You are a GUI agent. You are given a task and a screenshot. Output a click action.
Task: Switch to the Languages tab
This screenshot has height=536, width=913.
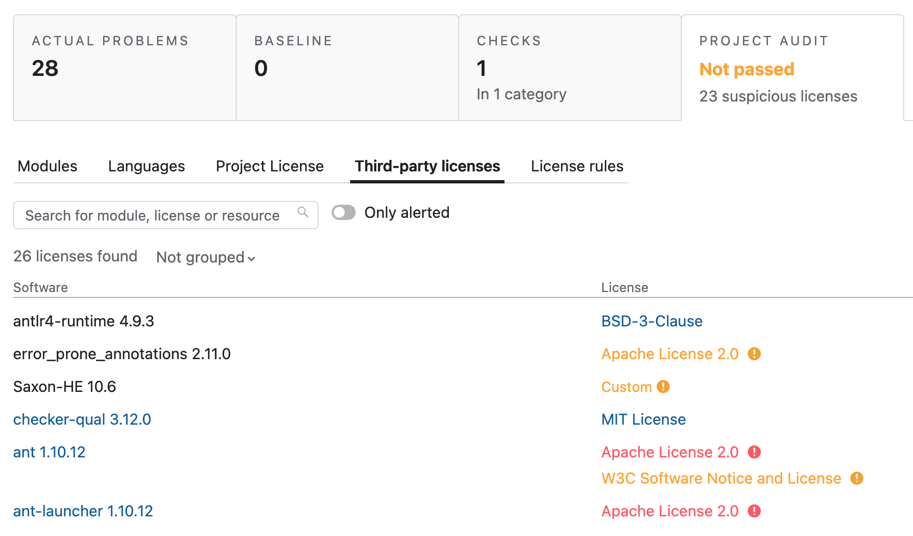146,166
